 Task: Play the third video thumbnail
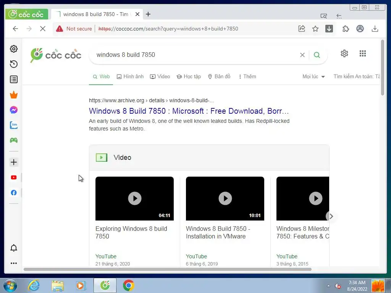pyautogui.click(x=303, y=198)
